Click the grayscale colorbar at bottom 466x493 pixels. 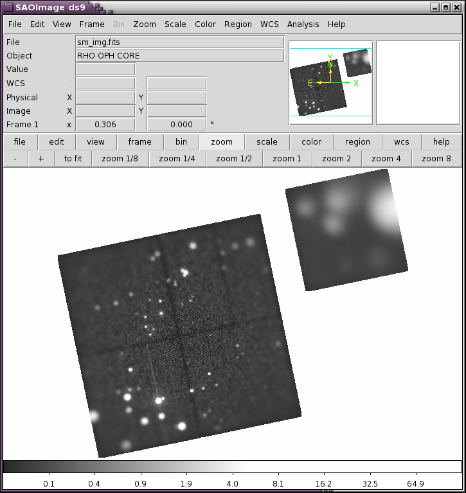click(x=232, y=467)
